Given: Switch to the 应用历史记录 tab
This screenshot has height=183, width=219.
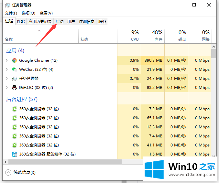Looking at the screenshot, I should [40, 22].
